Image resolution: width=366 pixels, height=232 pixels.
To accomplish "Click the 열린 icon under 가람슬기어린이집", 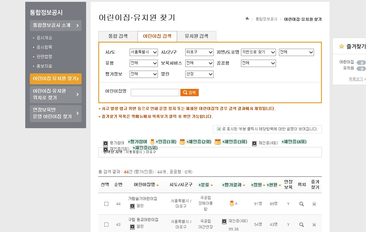I will pyautogui.click(x=132, y=206).
